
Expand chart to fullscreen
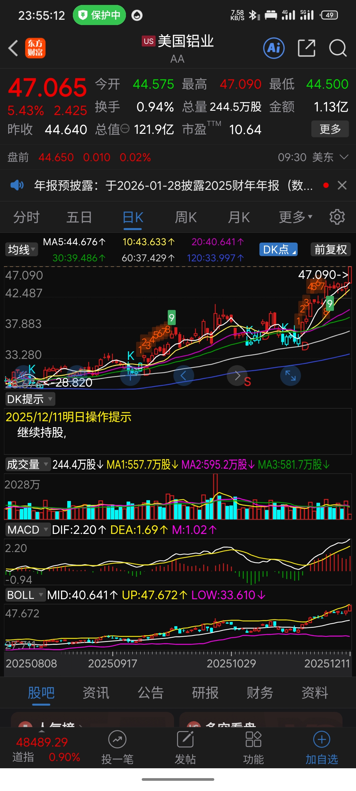coord(290,375)
